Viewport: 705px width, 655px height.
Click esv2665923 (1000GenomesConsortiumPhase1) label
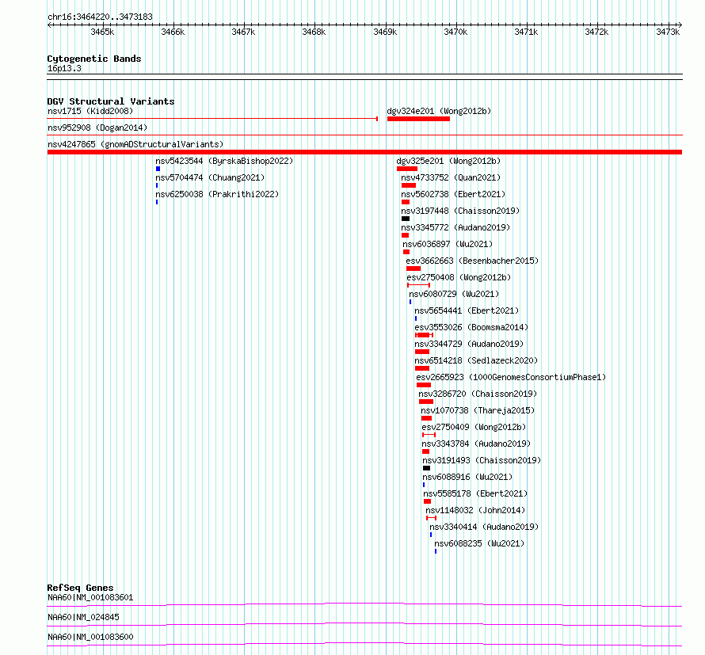pos(511,377)
